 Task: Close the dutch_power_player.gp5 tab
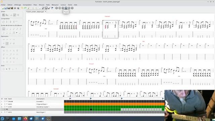tap(46, 12)
